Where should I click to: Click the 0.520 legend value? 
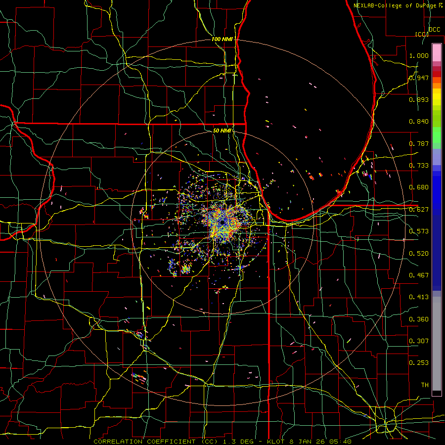coord(419,254)
